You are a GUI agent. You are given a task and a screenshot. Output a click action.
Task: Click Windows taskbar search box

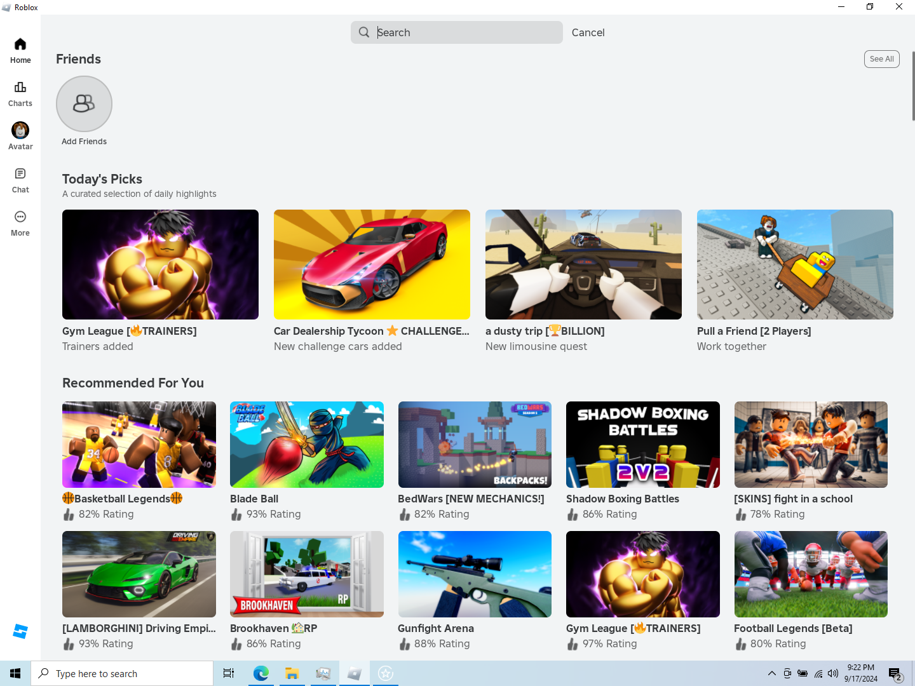(x=122, y=673)
